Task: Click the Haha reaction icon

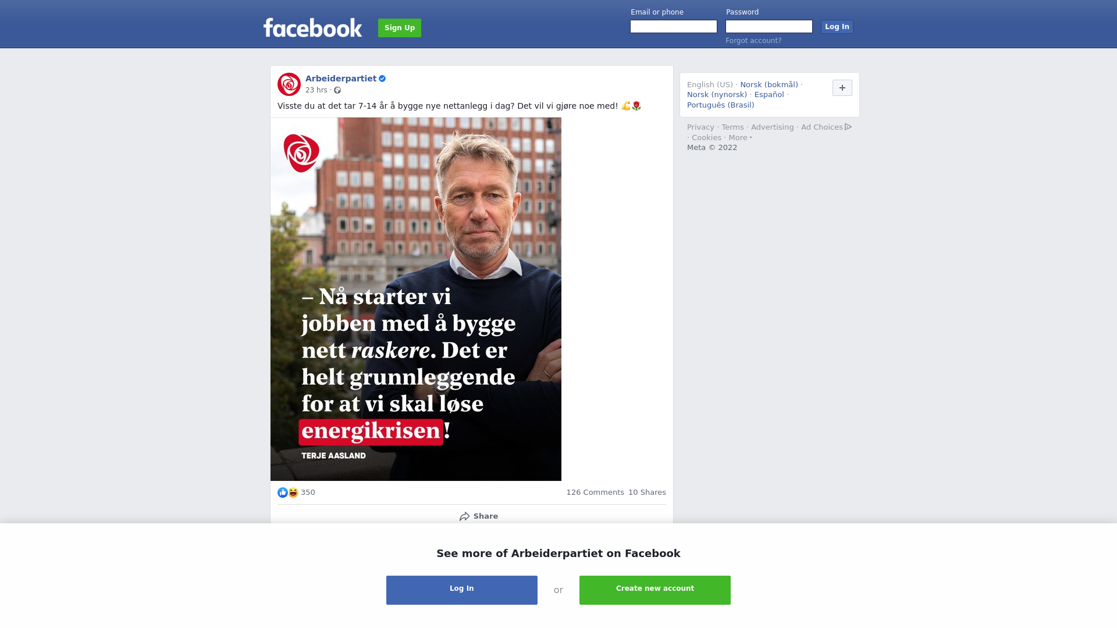Action: tap(293, 493)
